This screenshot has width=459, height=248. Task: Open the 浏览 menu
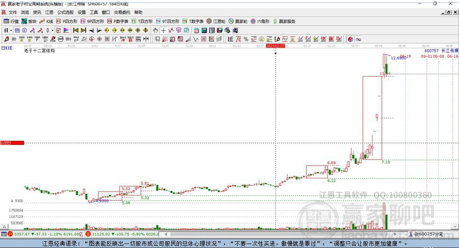coord(25,12)
